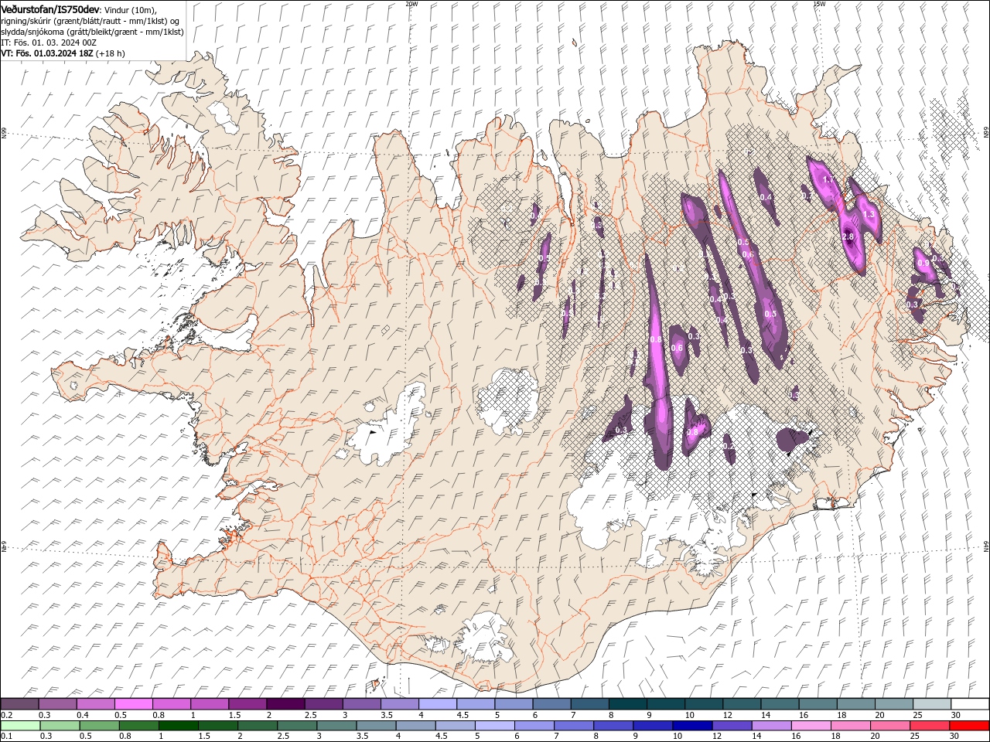Screen dimensions: 990x742
Task: Select the 4 light lavender swatch, upper scale
Action: (x=438, y=704)
